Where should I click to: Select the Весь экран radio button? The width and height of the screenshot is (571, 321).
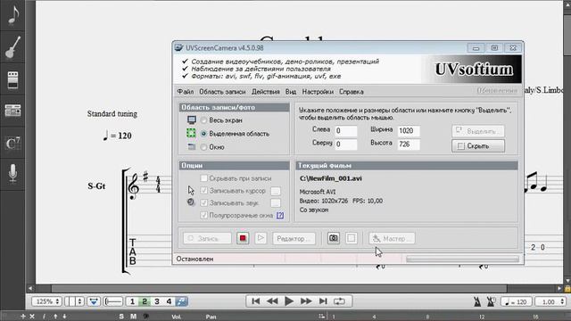point(203,120)
